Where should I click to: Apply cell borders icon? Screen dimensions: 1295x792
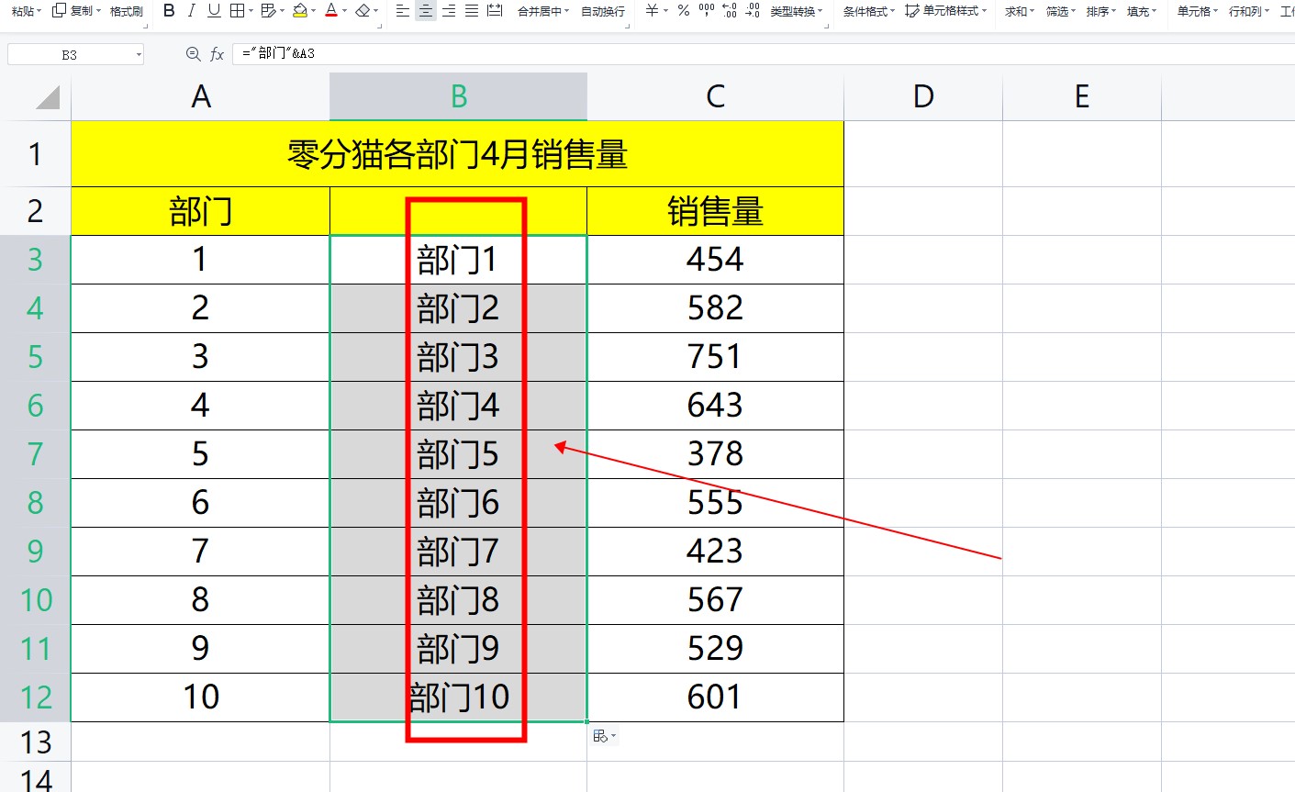237,11
